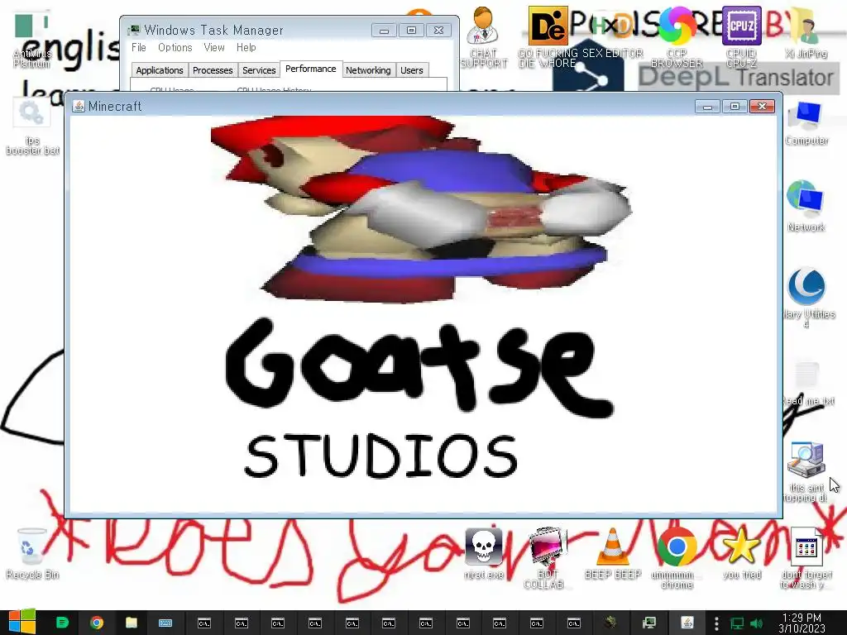Image resolution: width=847 pixels, height=635 pixels.
Task: Maximize the Minecraft window
Action: click(x=735, y=107)
